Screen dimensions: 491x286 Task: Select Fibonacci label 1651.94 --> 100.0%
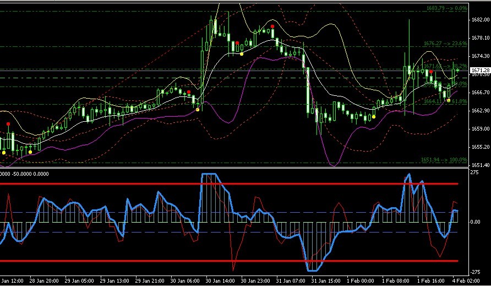click(444, 160)
